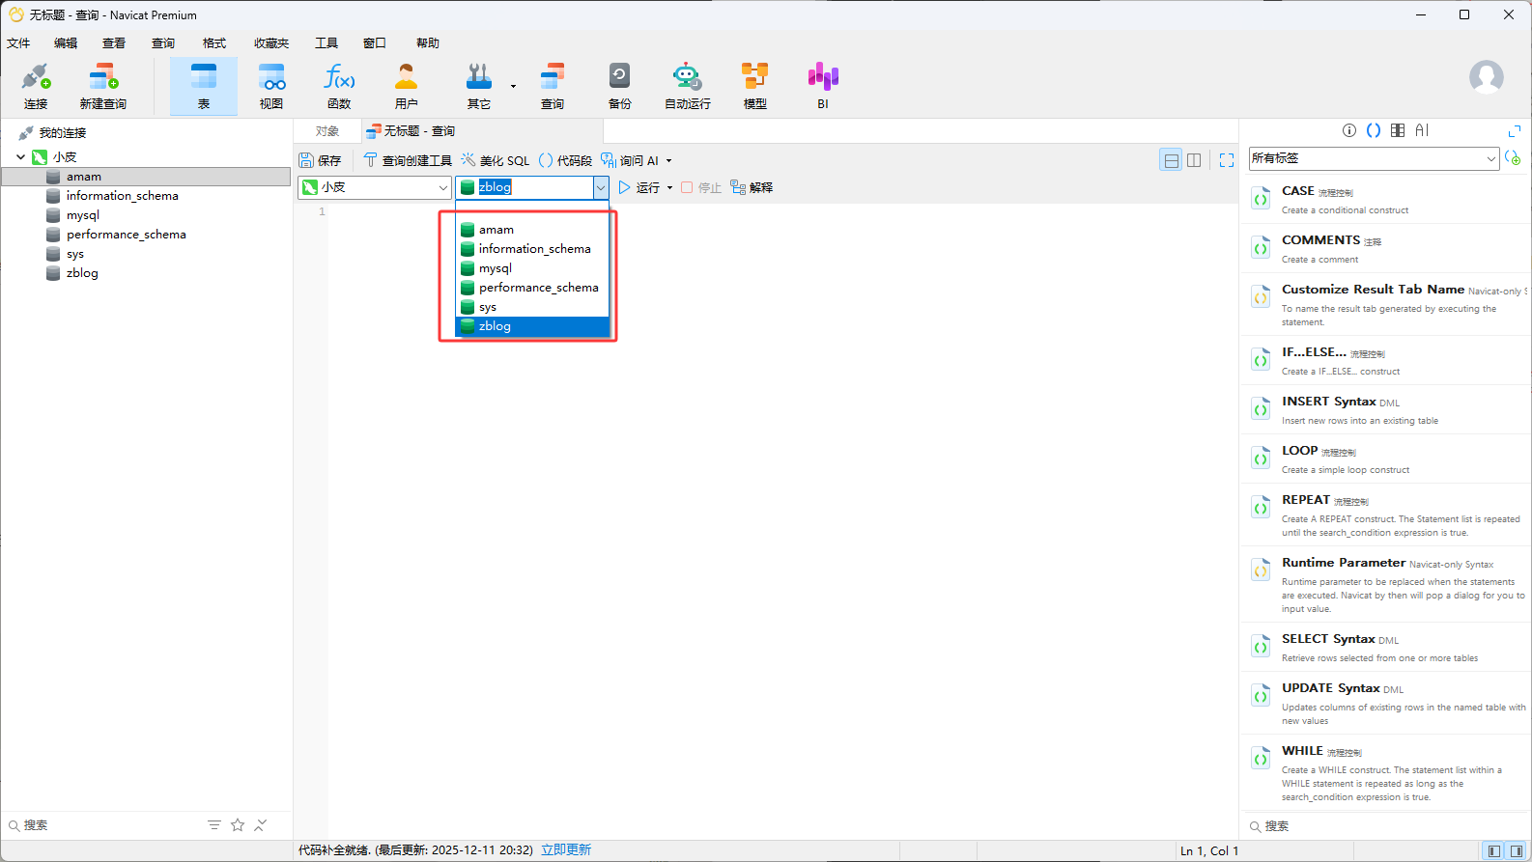Select information_schema in database dropdown list

(533, 249)
